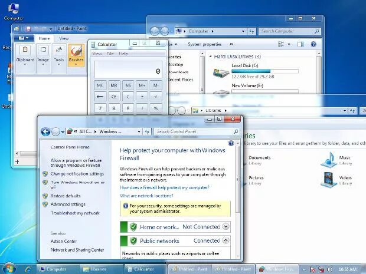Click the Local Disk (C:) usage bar
366x274 pixels.
[265, 71]
